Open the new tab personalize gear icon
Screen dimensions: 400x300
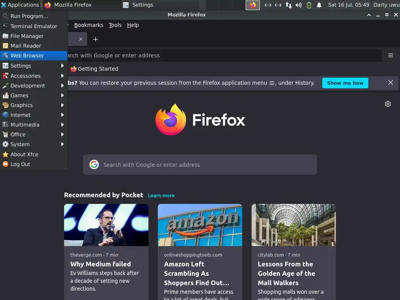(x=388, y=104)
